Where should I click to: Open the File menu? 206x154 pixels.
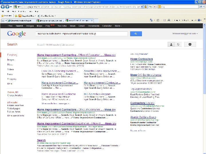click(3, 11)
